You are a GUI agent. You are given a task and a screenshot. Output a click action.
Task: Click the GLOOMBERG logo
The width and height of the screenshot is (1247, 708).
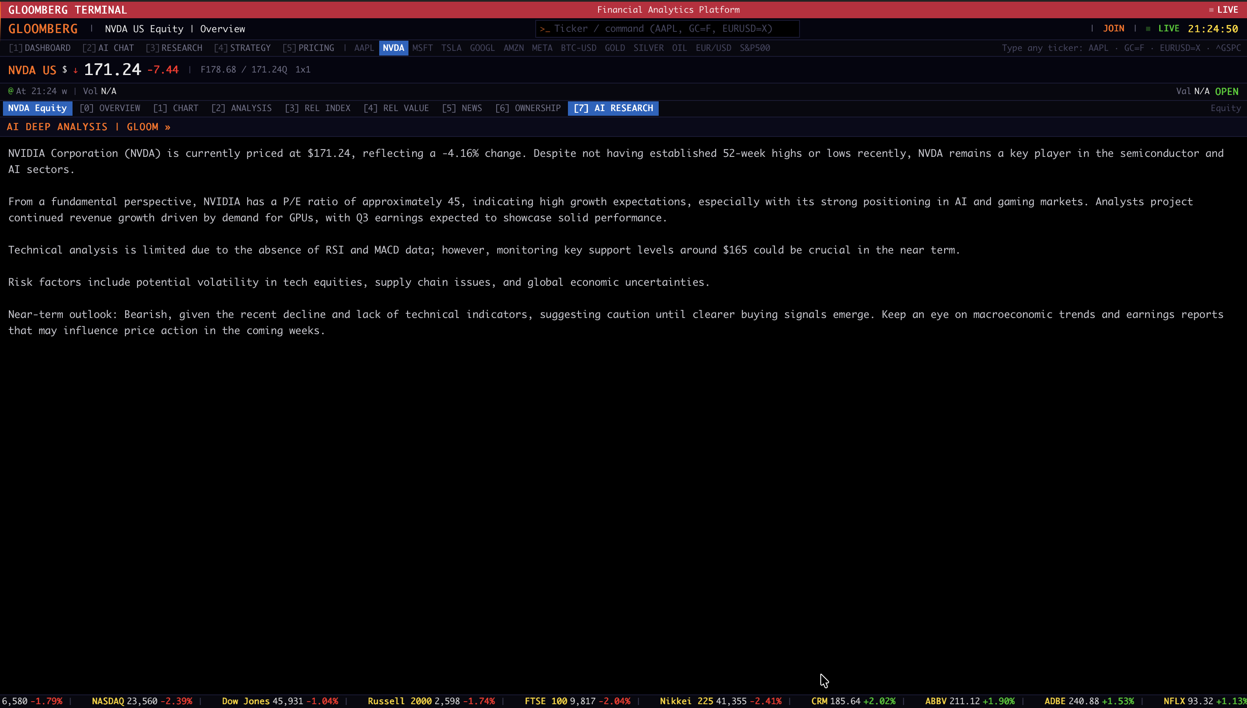43,29
